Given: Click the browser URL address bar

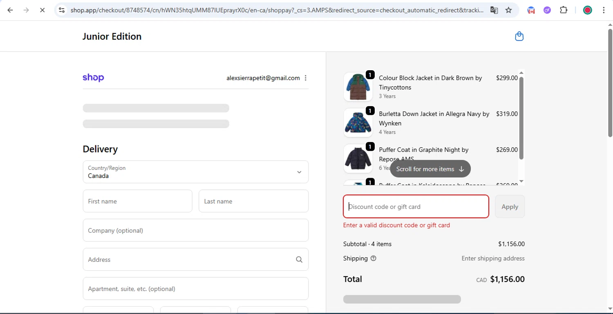Looking at the screenshot, I should tap(277, 10).
